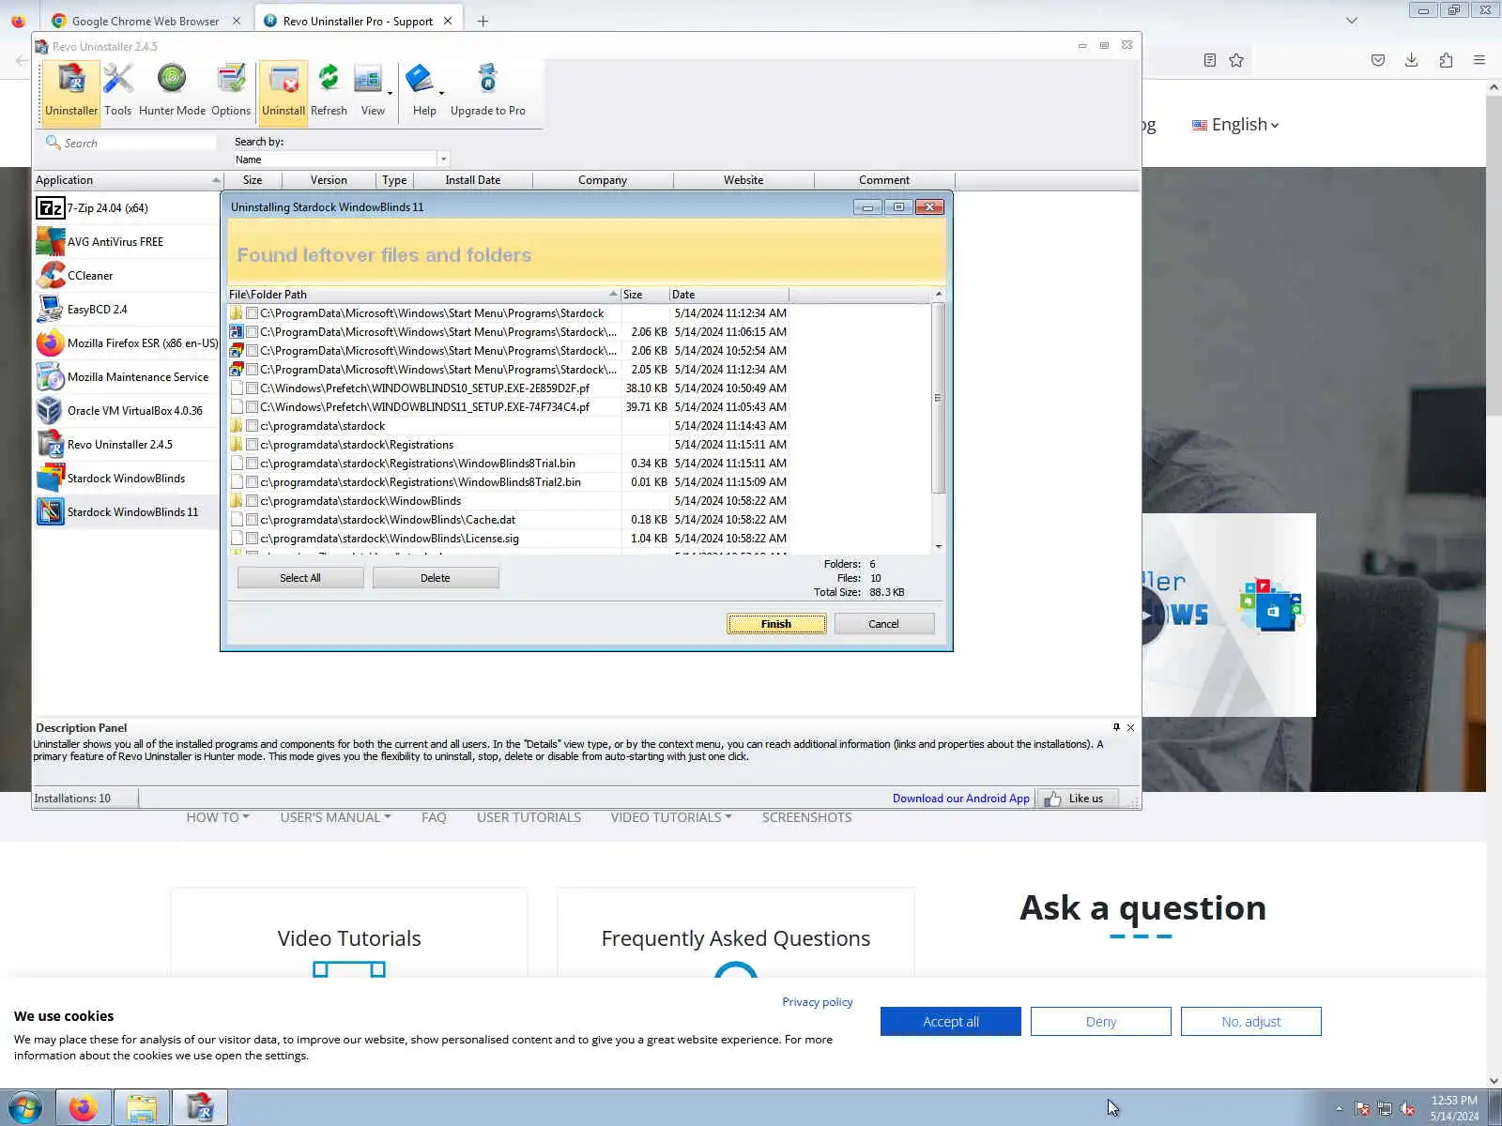
Task: Open the Firefox application menu
Action: tap(1479, 60)
